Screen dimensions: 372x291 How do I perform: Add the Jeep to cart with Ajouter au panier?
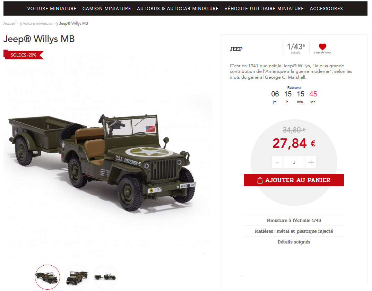click(294, 180)
